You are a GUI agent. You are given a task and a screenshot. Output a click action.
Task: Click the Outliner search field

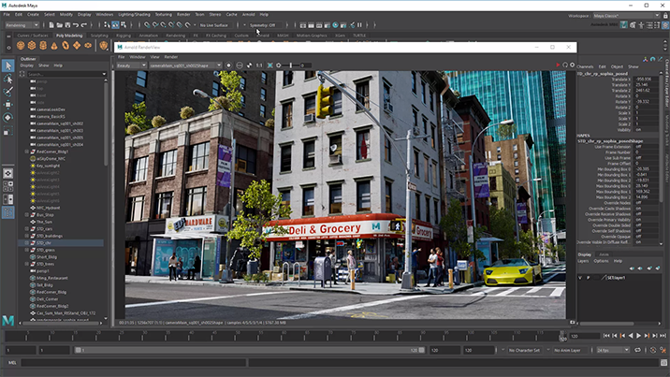click(x=65, y=74)
